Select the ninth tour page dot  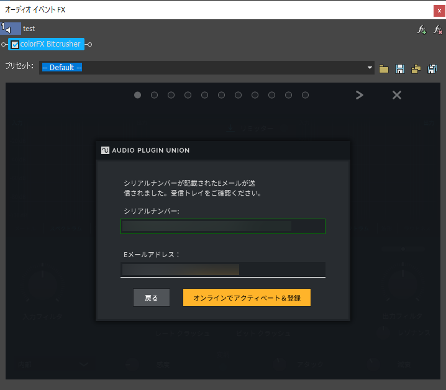[x=272, y=95]
